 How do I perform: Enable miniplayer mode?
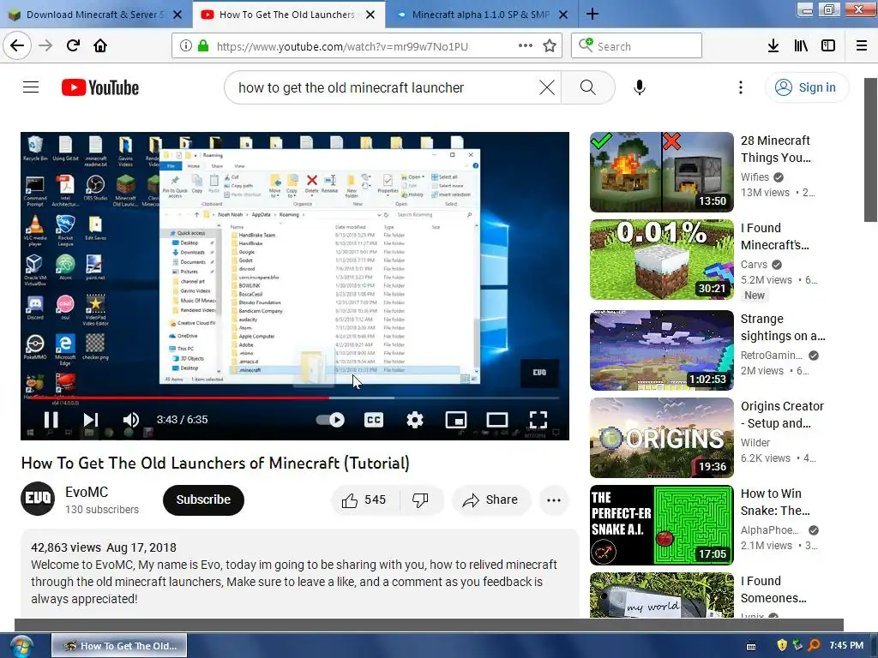456,420
